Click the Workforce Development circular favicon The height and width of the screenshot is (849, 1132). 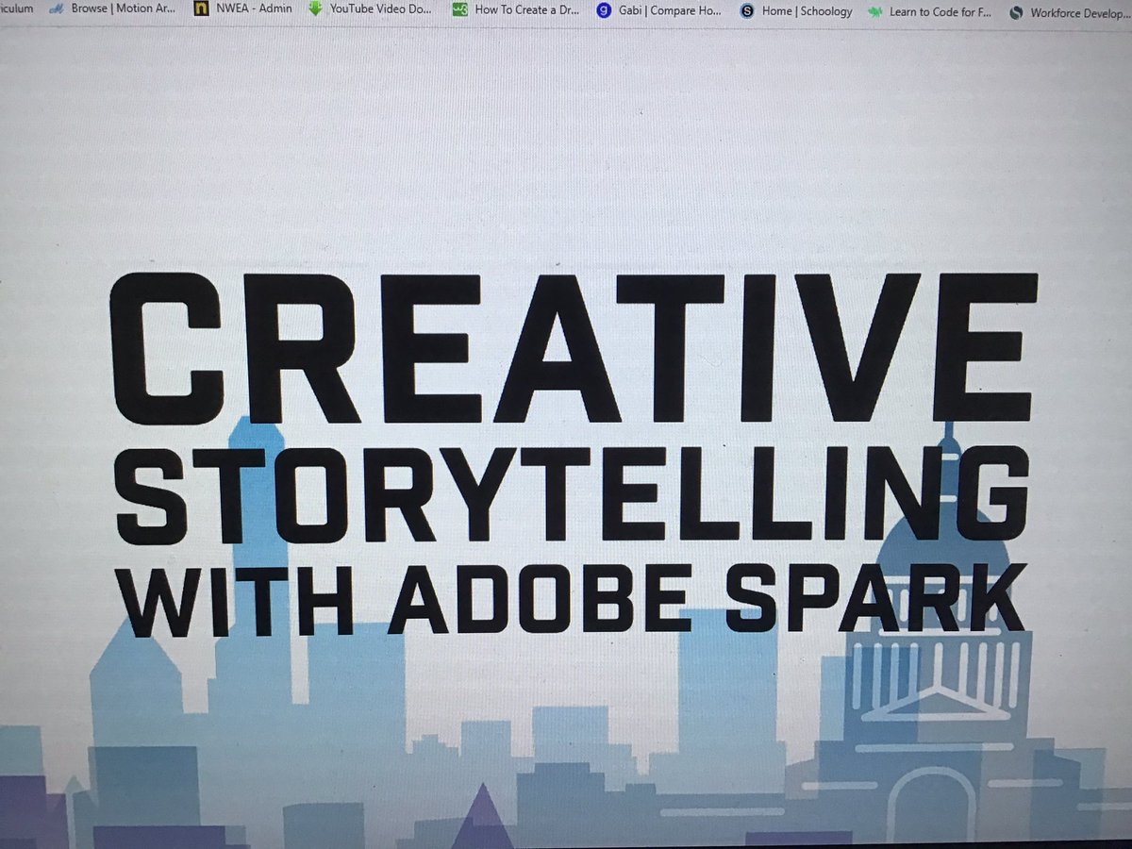(1016, 13)
